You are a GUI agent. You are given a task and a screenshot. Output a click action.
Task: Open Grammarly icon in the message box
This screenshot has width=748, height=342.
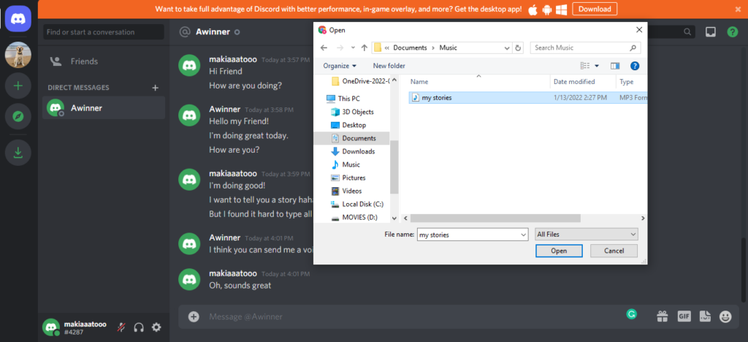632,313
